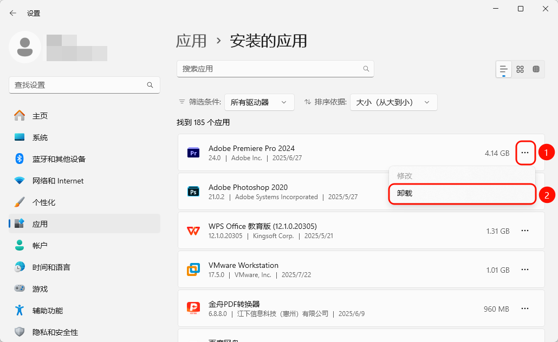Viewport: 558px width, 342px height.
Task: Open 个性化 settings
Action: pos(85,202)
